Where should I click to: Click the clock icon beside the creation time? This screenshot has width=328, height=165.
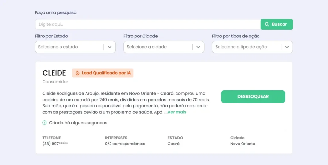[x=45, y=123]
